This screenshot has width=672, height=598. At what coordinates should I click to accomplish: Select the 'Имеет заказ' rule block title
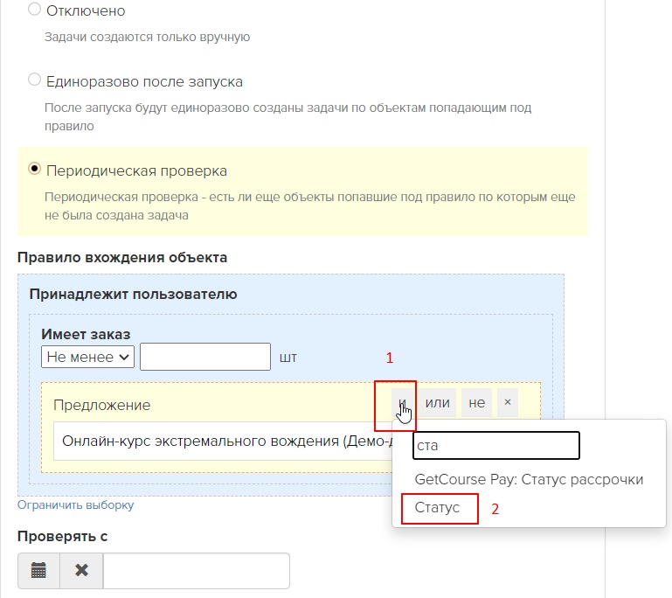pyautogui.click(x=86, y=334)
